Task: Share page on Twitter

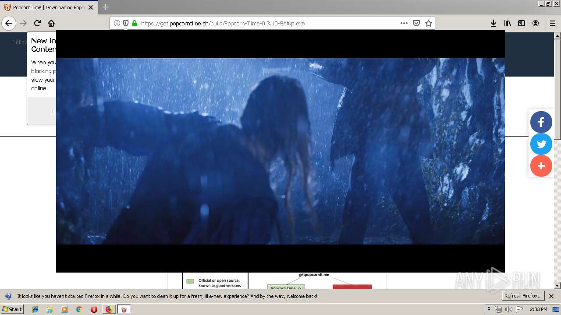Action: (541, 144)
